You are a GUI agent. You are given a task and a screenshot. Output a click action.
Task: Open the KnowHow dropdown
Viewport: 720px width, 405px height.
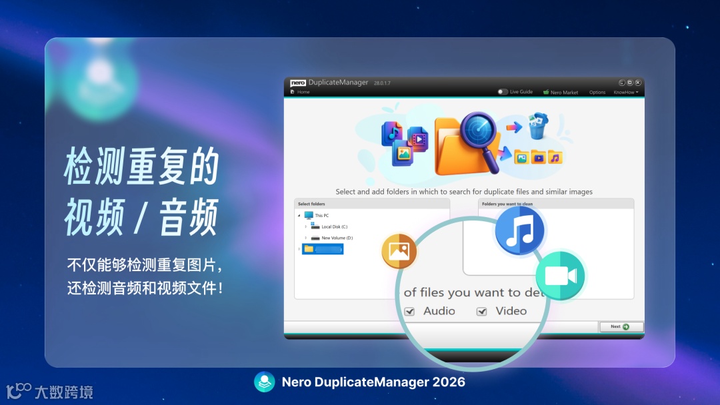point(625,92)
